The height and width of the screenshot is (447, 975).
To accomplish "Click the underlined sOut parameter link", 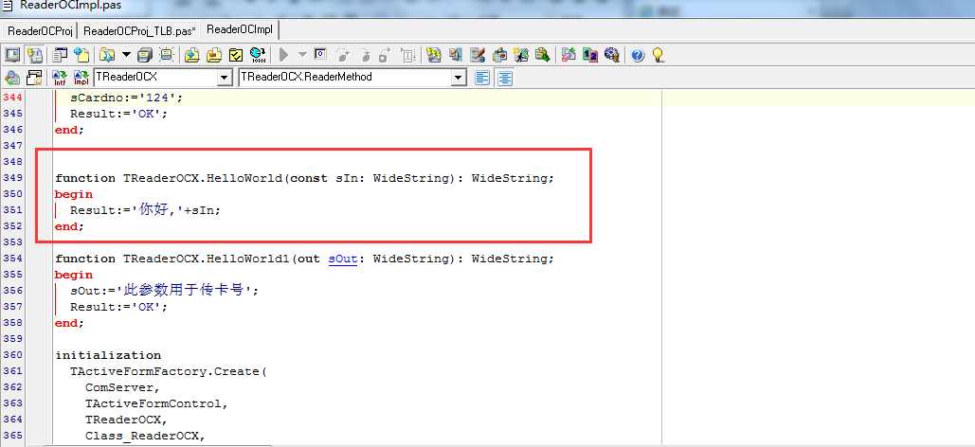I will pyautogui.click(x=343, y=259).
